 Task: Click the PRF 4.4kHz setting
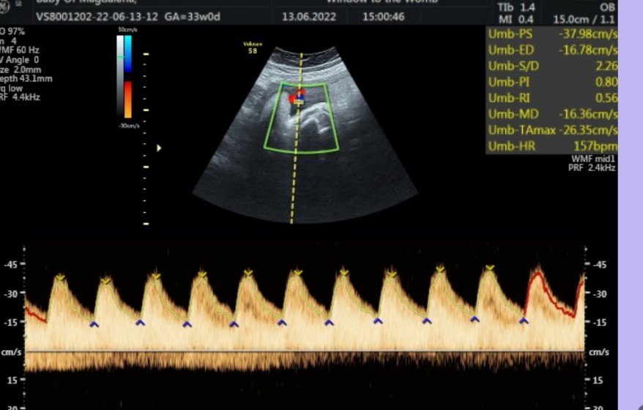(x=20, y=98)
